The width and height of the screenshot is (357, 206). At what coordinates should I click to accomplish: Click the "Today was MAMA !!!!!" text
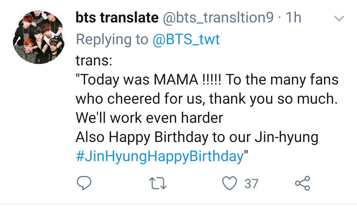click(x=148, y=80)
